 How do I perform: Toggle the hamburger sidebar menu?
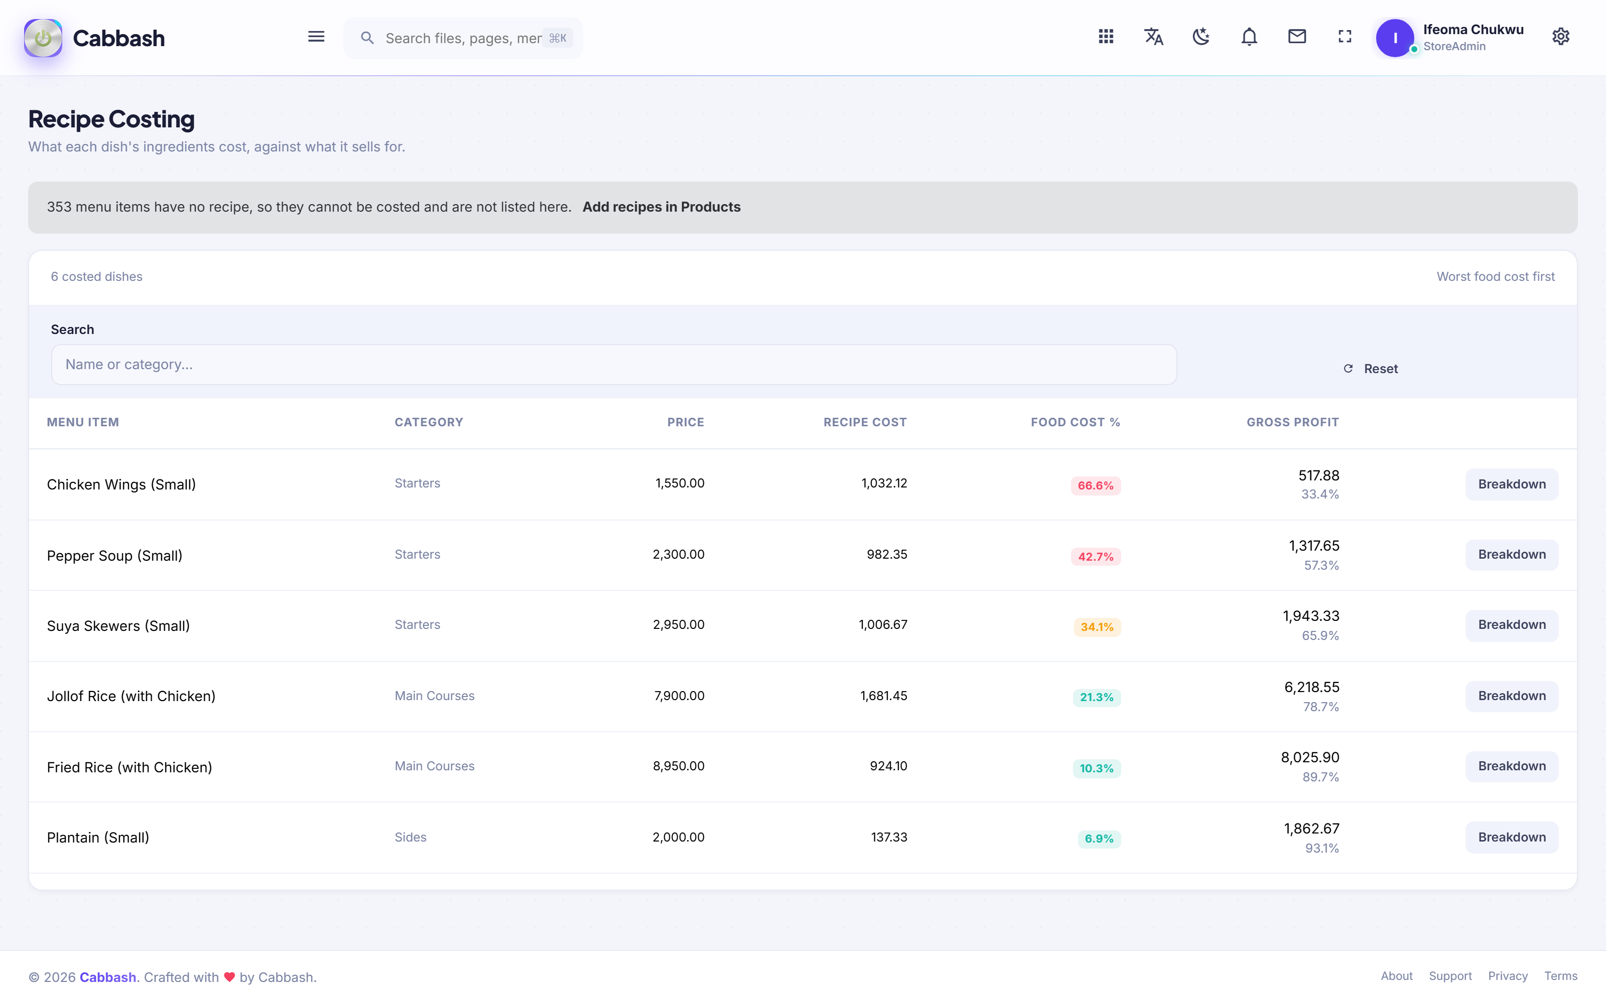[316, 37]
